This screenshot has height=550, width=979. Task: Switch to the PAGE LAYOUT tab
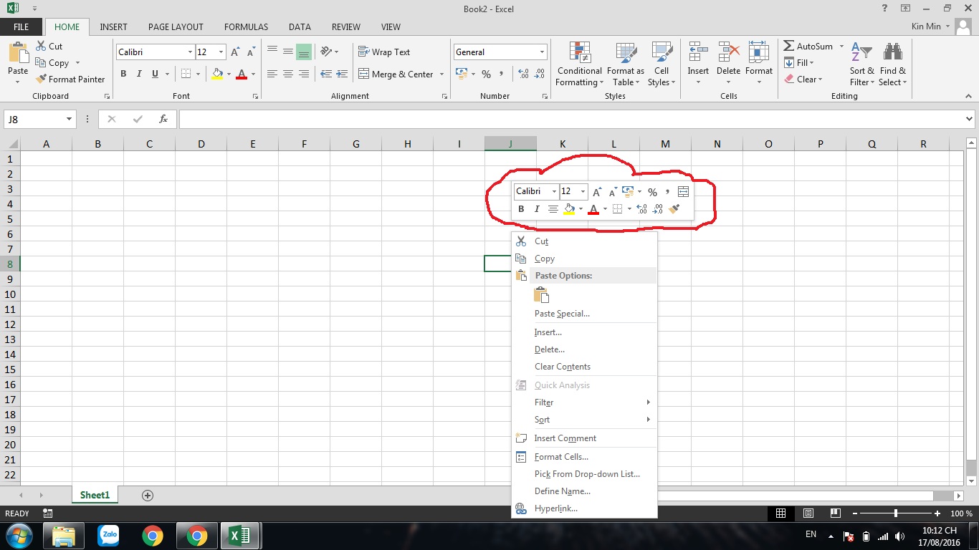pyautogui.click(x=176, y=26)
